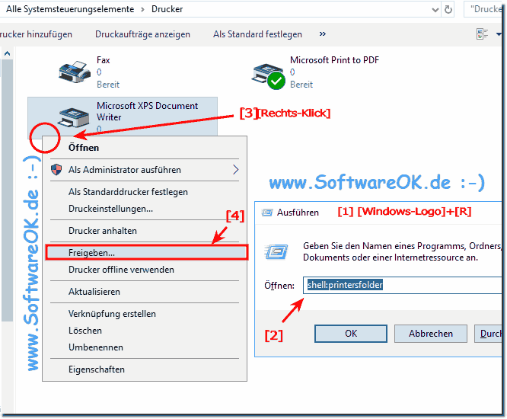Click the Microsoft Print to PDF label
This screenshot has width=507, height=419.
click(x=334, y=60)
